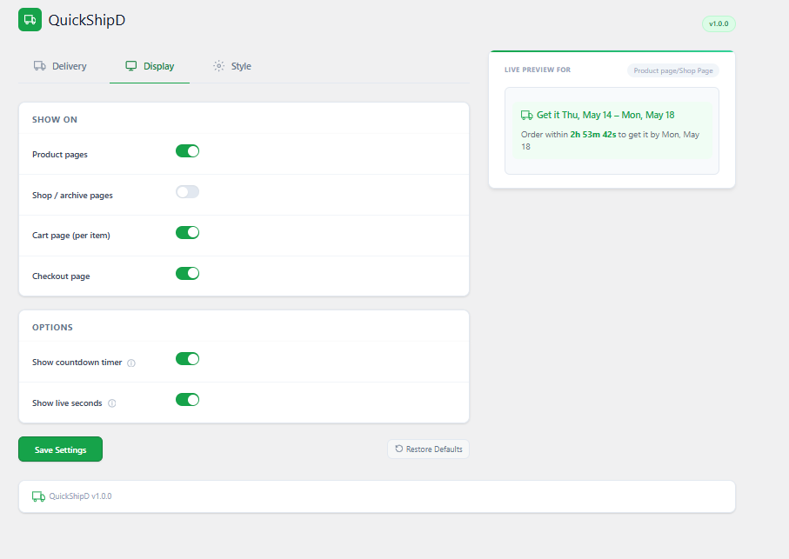The image size is (789, 559).
Task: Disable Show live seconds switch
Action: [187, 399]
